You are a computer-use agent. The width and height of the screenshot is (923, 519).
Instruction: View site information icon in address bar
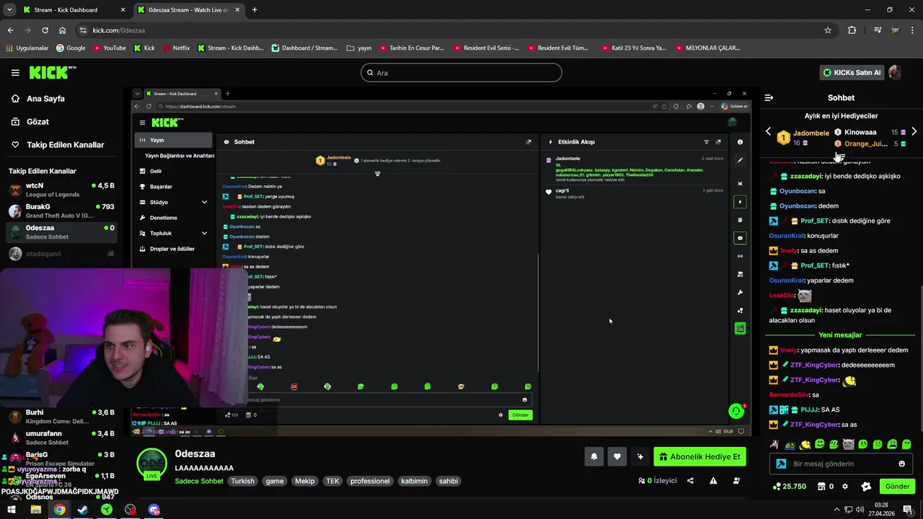tap(83, 30)
